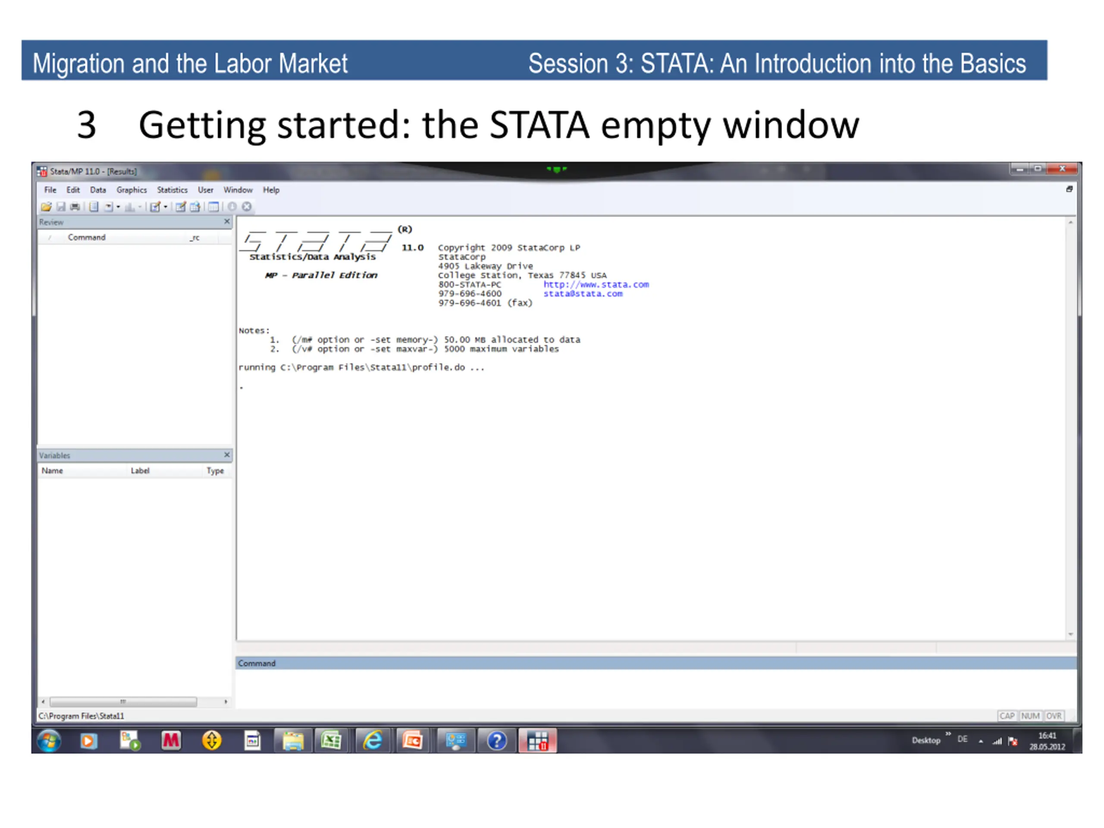Click the OVR status bar indicator
The width and height of the screenshot is (1104, 828).
tap(1054, 716)
